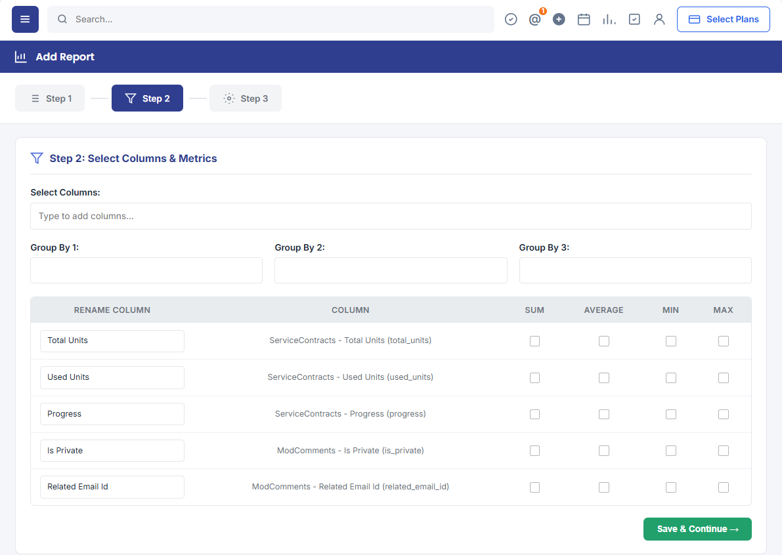Image resolution: width=782 pixels, height=555 pixels.
Task: Go back to Step 1 tab
Action: 50,98
